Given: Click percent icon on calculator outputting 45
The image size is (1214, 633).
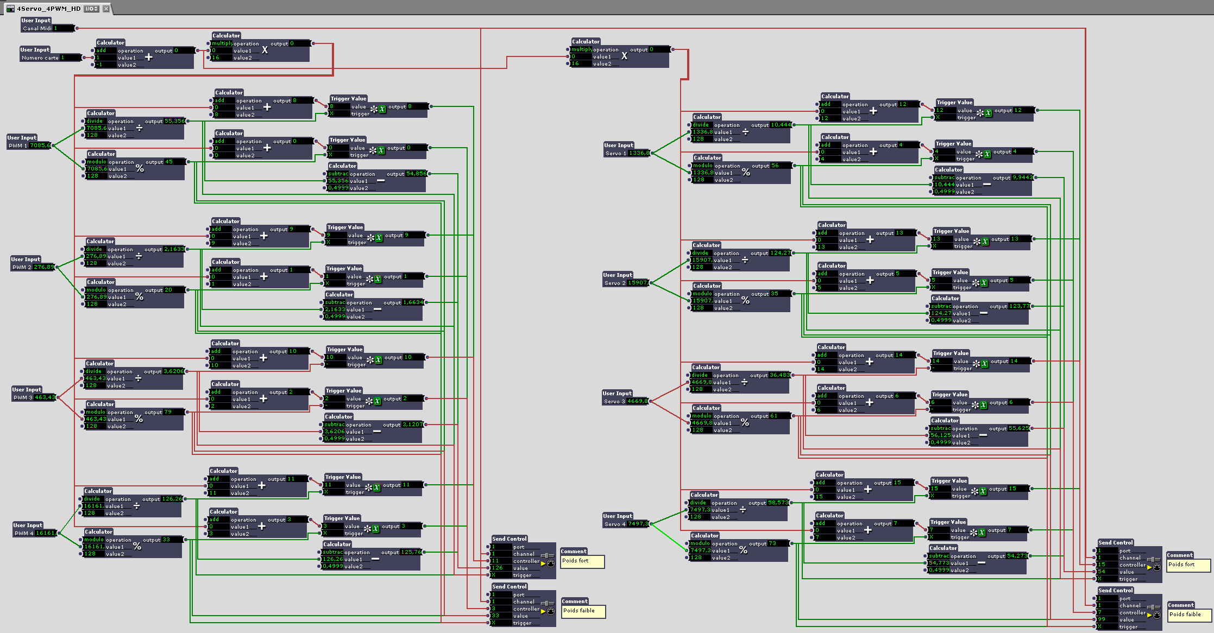Looking at the screenshot, I should click(x=140, y=169).
